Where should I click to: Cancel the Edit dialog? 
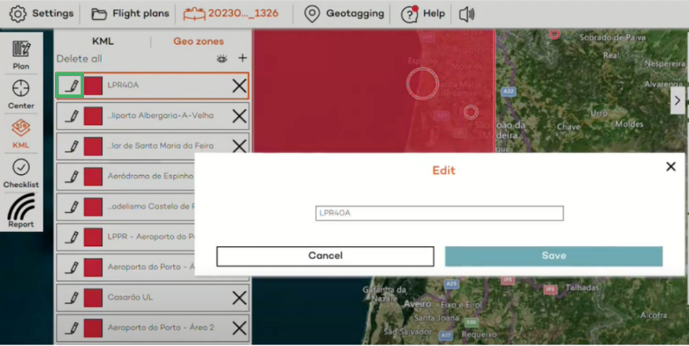(325, 256)
